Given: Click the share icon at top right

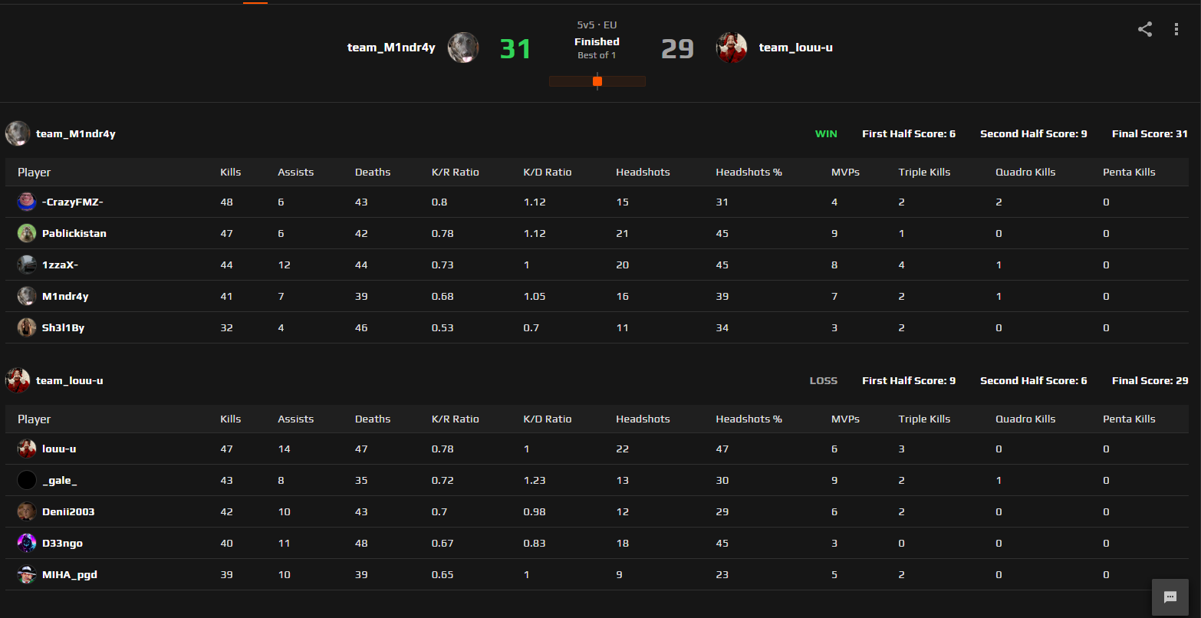Looking at the screenshot, I should tap(1145, 30).
